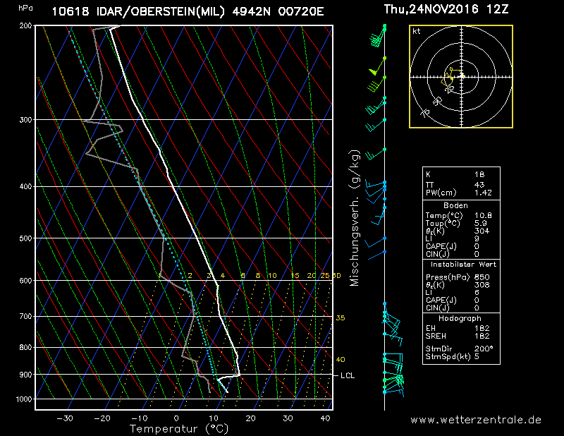This screenshot has height=436, width=564.
Task: Click the 500 hPa pressure label
Action: pyautogui.click(x=25, y=238)
